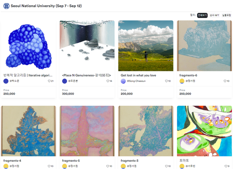Image resolution: width=233 pixels, height=169 pixels.
Task: Click heart icon on fragments-6 card
Action: (225, 81)
